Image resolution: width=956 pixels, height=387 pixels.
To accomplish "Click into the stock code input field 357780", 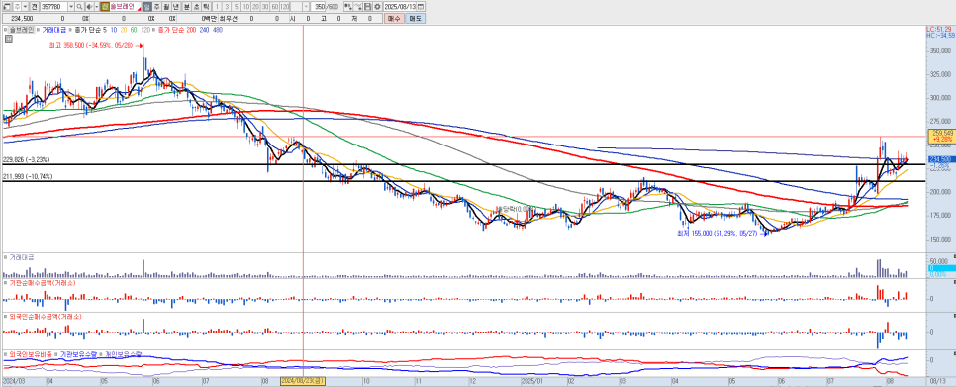I will (x=53, y=6).
